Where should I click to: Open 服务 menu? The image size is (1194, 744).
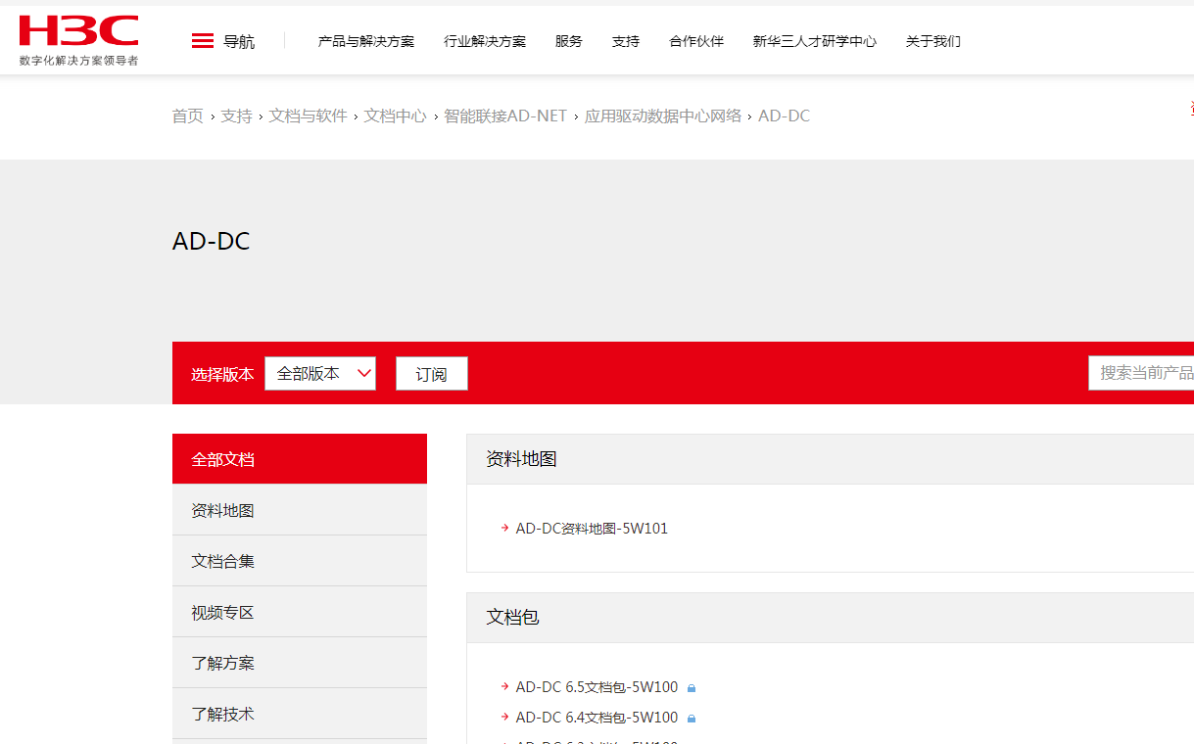pos(569,41)
